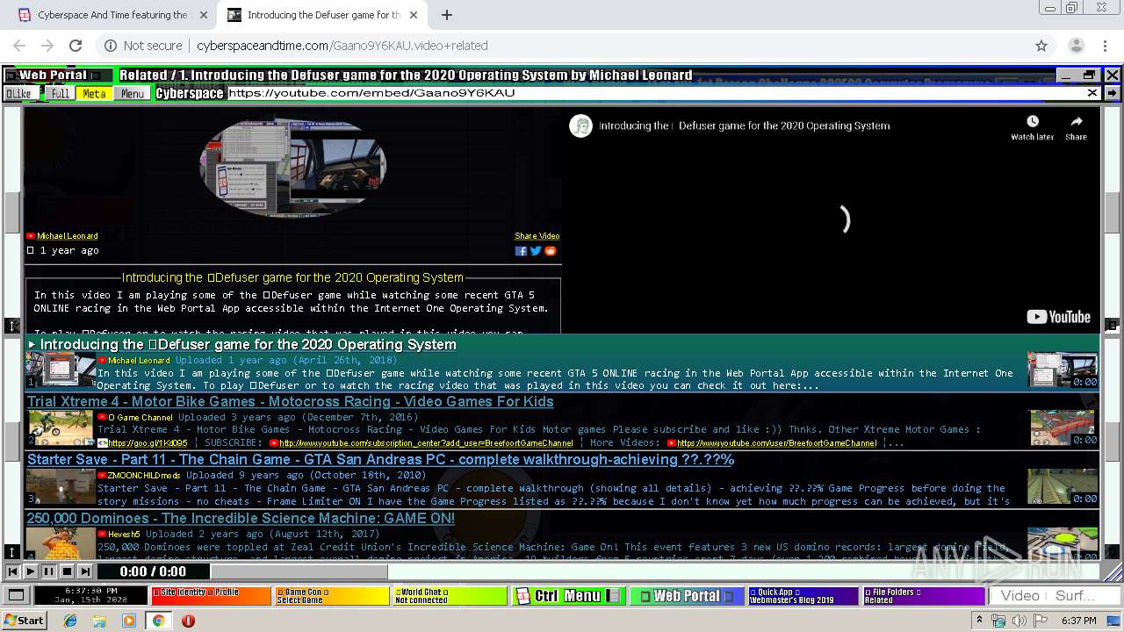Open the Quick App Webmaster's Blog panel
Image resolution: width=1124 pixels, height=632 pixels.
coord(803,596)
